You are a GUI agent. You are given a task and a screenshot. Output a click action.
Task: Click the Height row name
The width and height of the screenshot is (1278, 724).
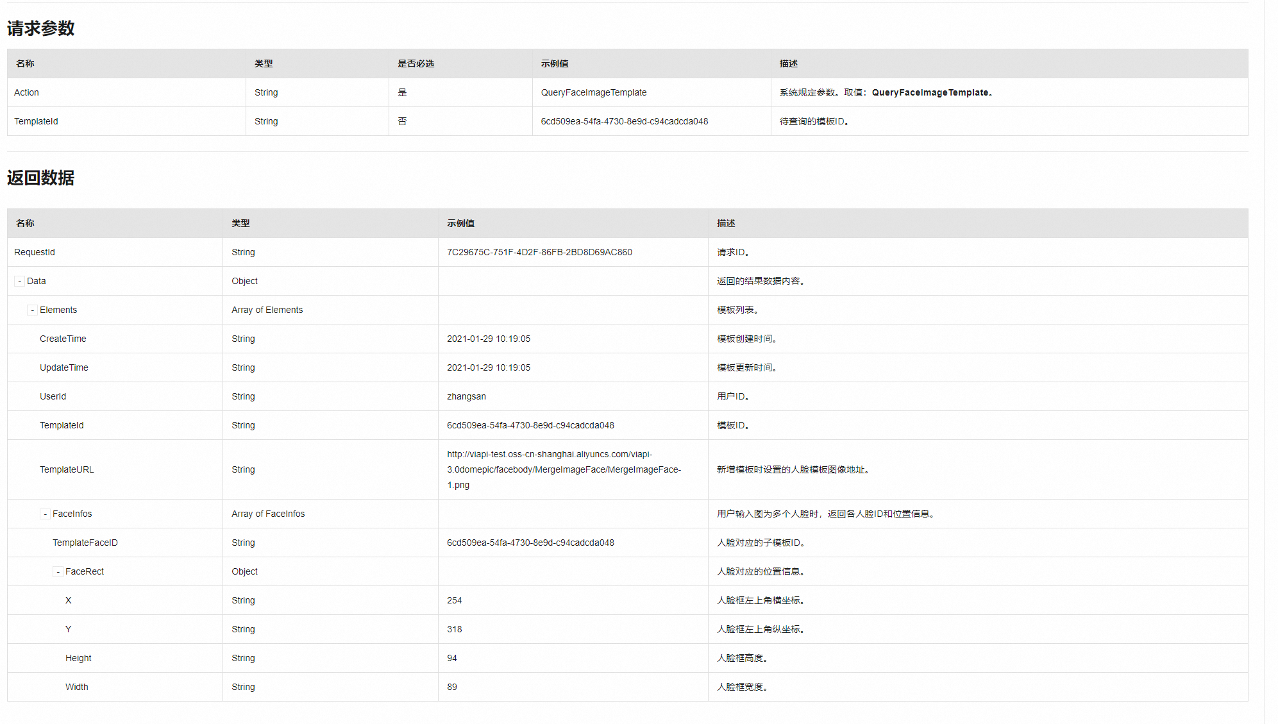pyautogui.click(x=78, y=658)
